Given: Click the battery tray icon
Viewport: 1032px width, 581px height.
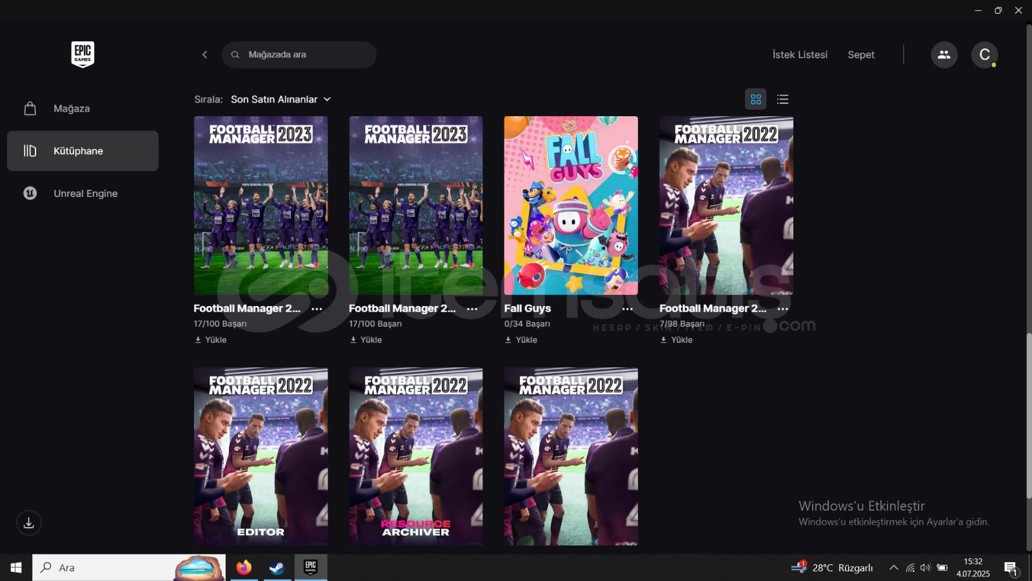Looking at the screenshot, I should click(942, 568).
